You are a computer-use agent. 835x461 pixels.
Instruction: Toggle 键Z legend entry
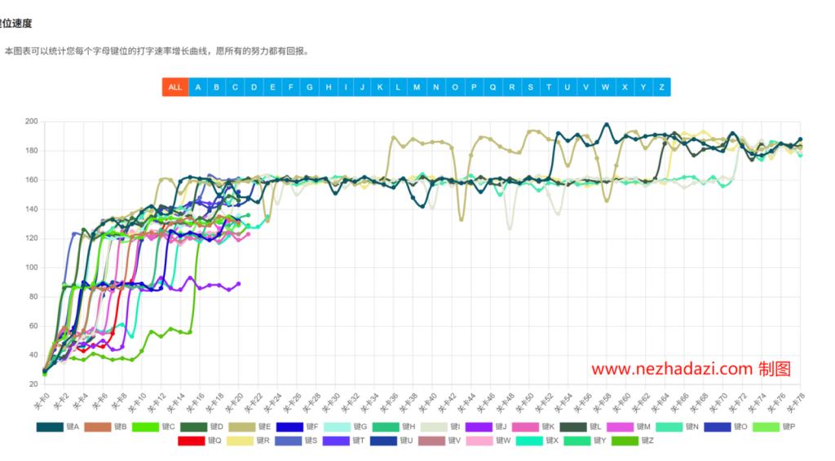click(647, 441)
